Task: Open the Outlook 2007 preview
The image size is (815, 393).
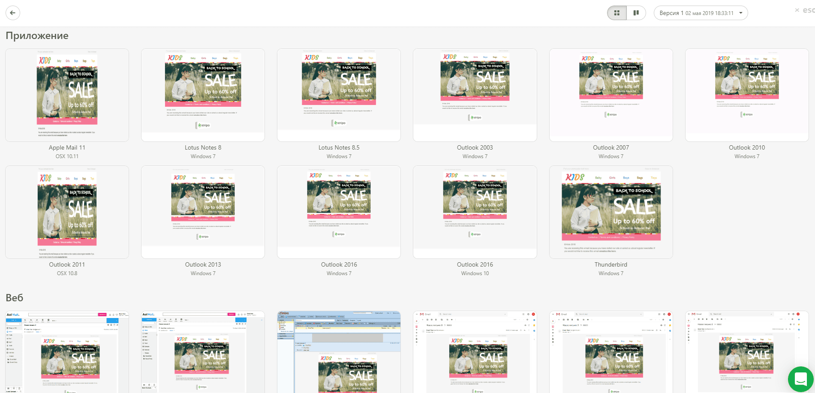Action: pyautogui.click(x=610, y=94)
